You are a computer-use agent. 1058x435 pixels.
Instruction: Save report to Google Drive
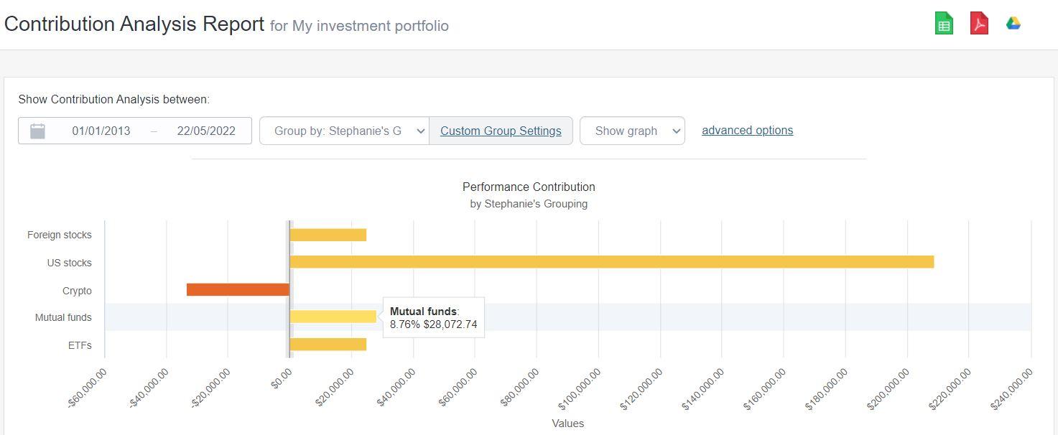coord(1013,22)
